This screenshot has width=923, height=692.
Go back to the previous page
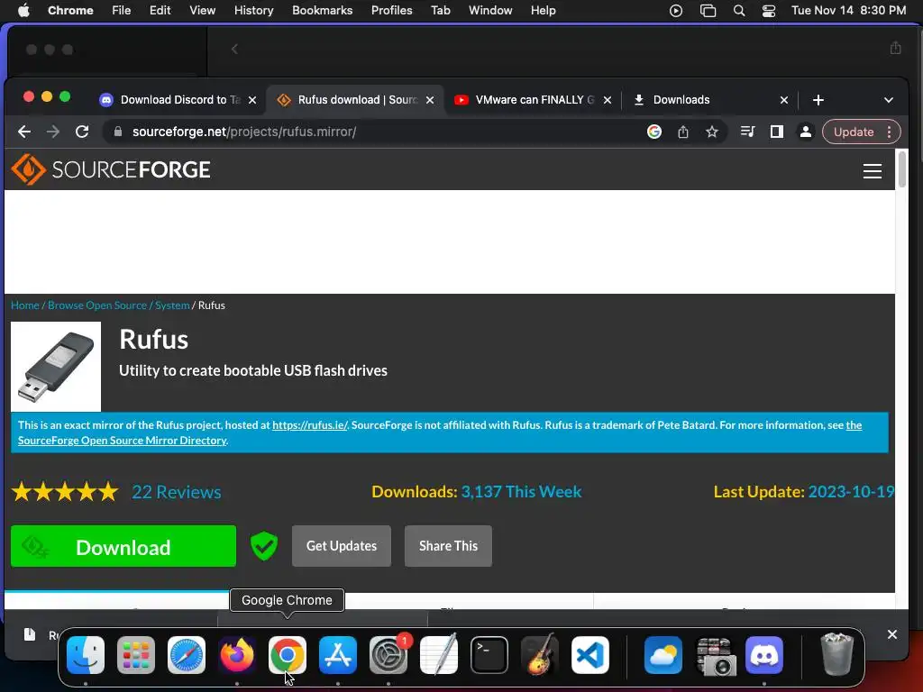click(x=24, y=132)
